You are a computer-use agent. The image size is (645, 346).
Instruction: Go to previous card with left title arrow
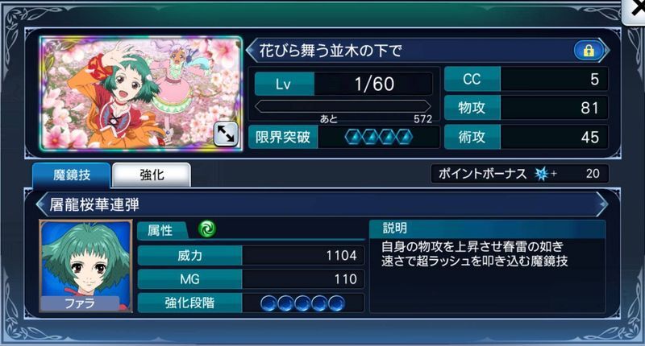252,51
